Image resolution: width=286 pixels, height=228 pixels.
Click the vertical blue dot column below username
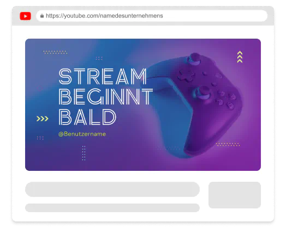pos(84,153)
